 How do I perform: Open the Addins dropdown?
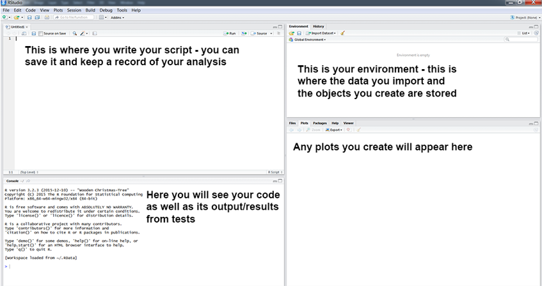point(117,17)
